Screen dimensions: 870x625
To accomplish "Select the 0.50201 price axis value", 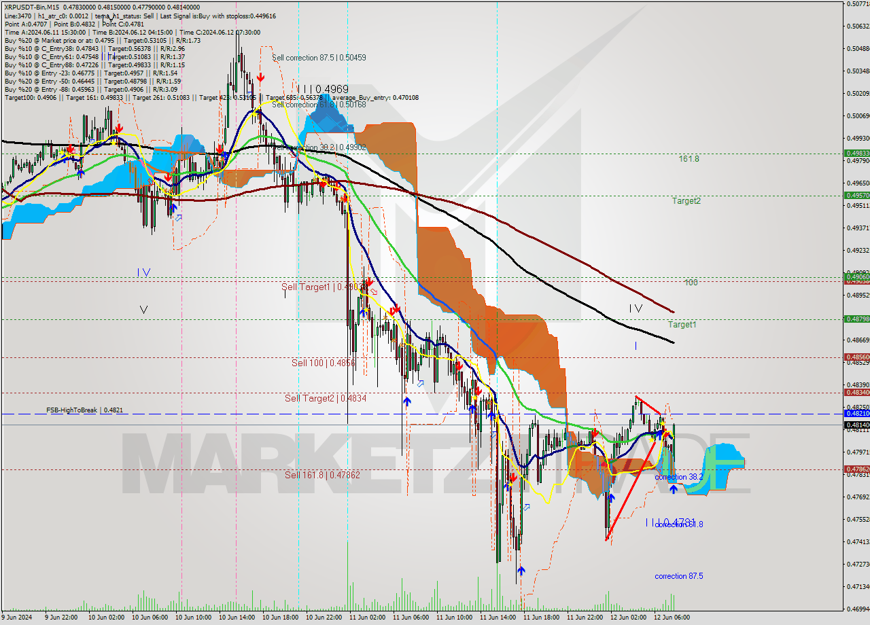I will [858, 93].
